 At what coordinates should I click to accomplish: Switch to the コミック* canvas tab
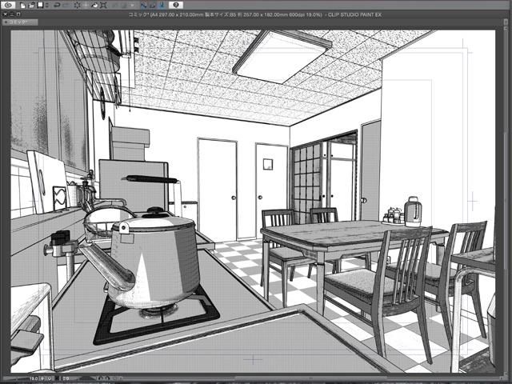[19, 22]
